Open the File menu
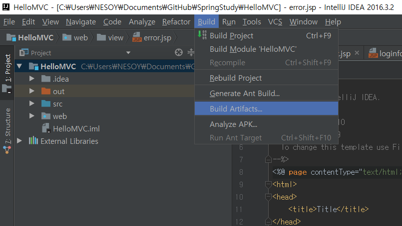402x226 pixels. point(9,22)
